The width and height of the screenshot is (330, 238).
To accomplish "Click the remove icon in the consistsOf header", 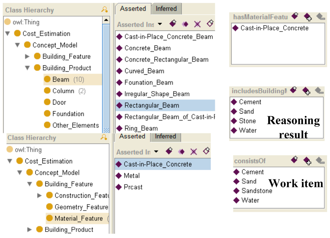I will coord(319,160).
